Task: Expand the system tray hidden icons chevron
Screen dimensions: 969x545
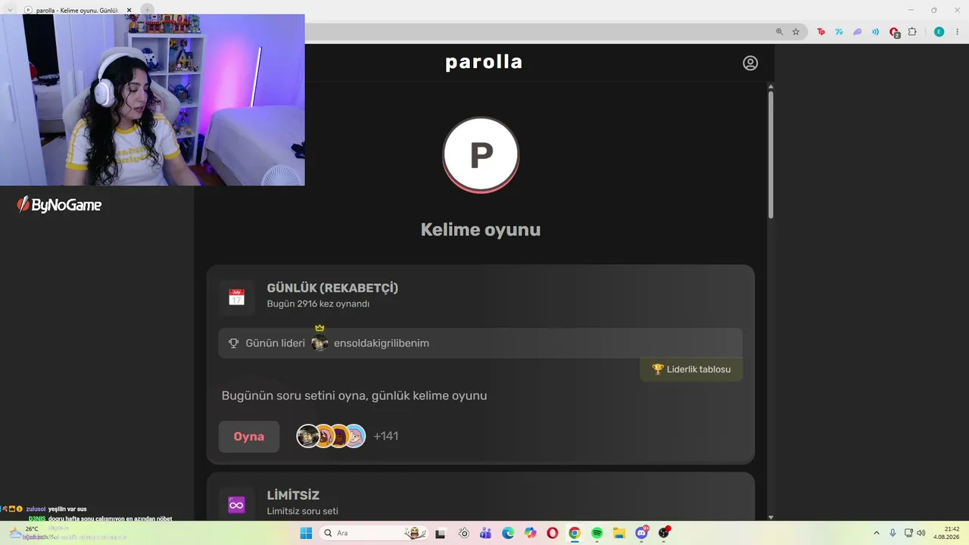Action: pos(877,533)
